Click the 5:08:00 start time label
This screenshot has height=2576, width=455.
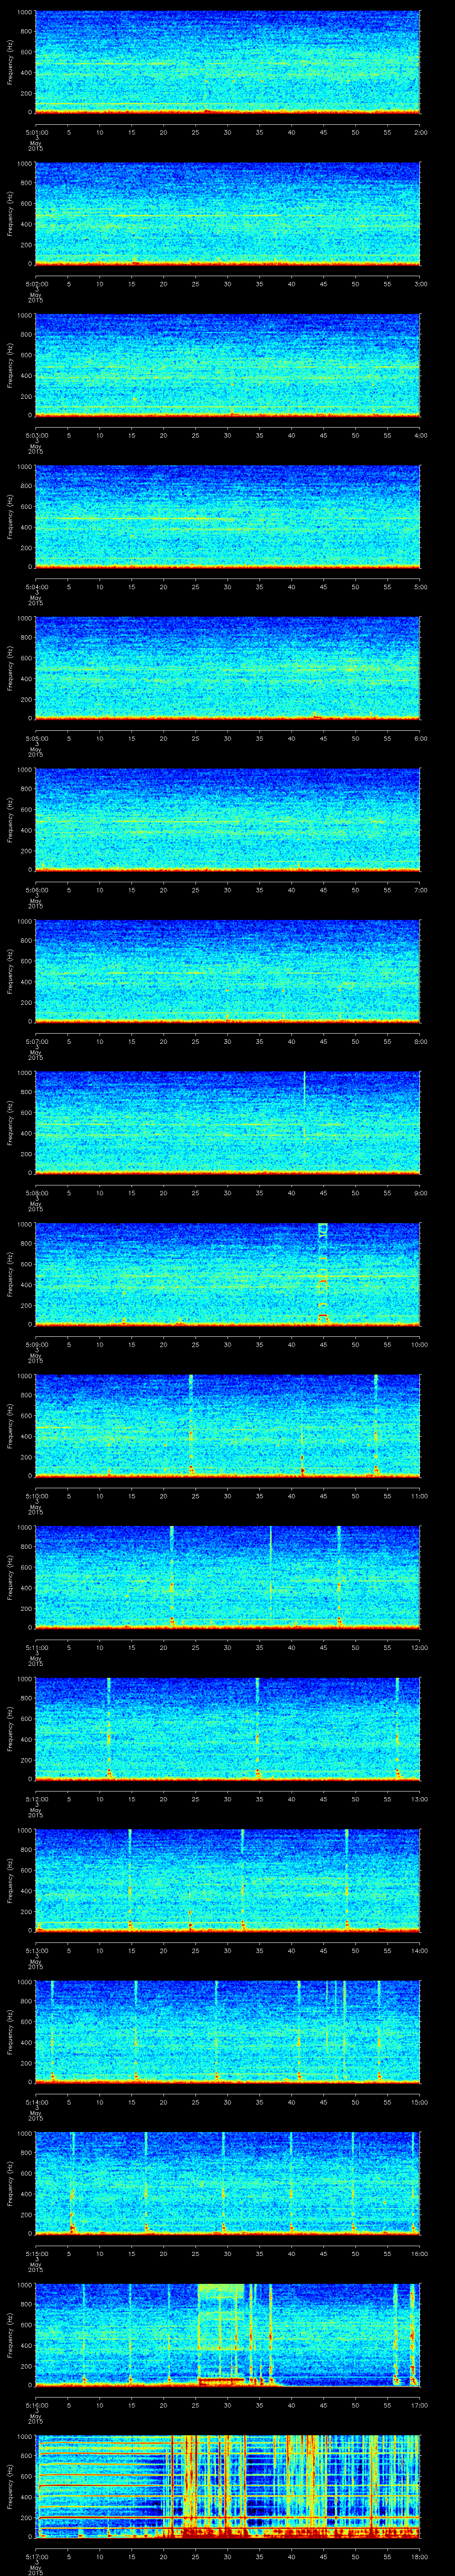pyautogui.click(x=37, y=1193)
